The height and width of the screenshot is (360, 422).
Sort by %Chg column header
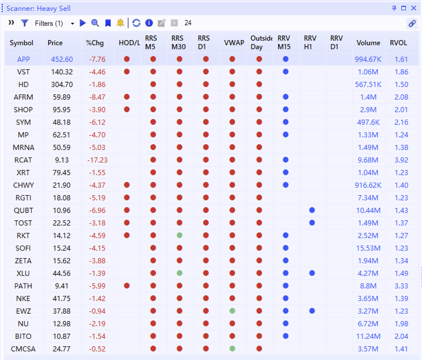click(95, 43)
